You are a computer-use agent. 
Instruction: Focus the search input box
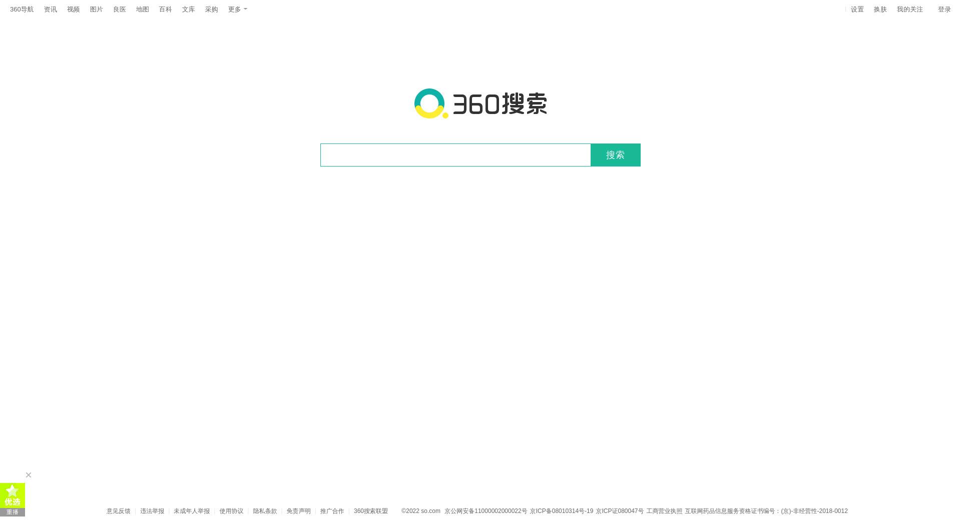point(455,155)
